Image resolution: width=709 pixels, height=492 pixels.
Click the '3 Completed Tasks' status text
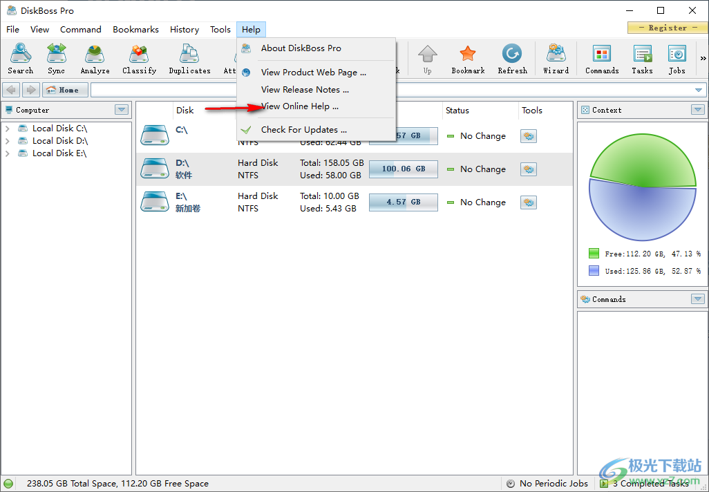[x=651, y=484]
